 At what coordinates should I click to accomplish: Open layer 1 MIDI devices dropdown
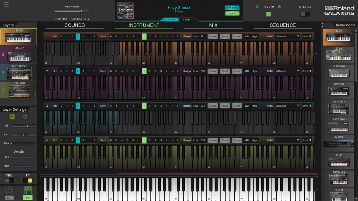coord(287,37)
